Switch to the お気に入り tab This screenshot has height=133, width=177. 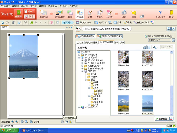click(119, 42)
